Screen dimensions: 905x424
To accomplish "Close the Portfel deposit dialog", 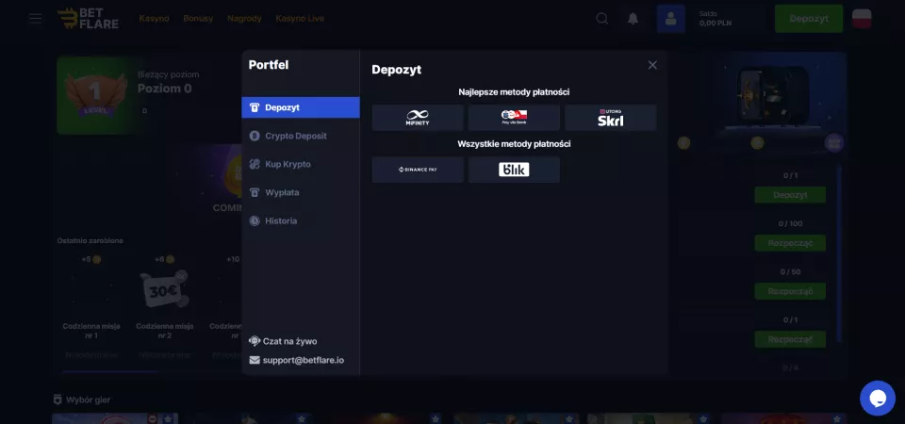I will click(652, 65).
